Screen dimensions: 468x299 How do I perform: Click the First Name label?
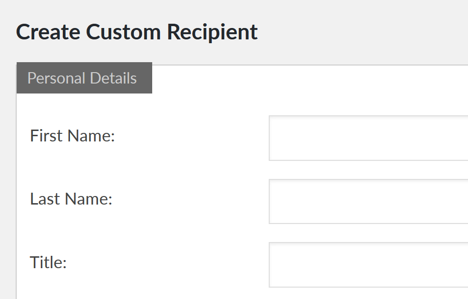point(72,136)
